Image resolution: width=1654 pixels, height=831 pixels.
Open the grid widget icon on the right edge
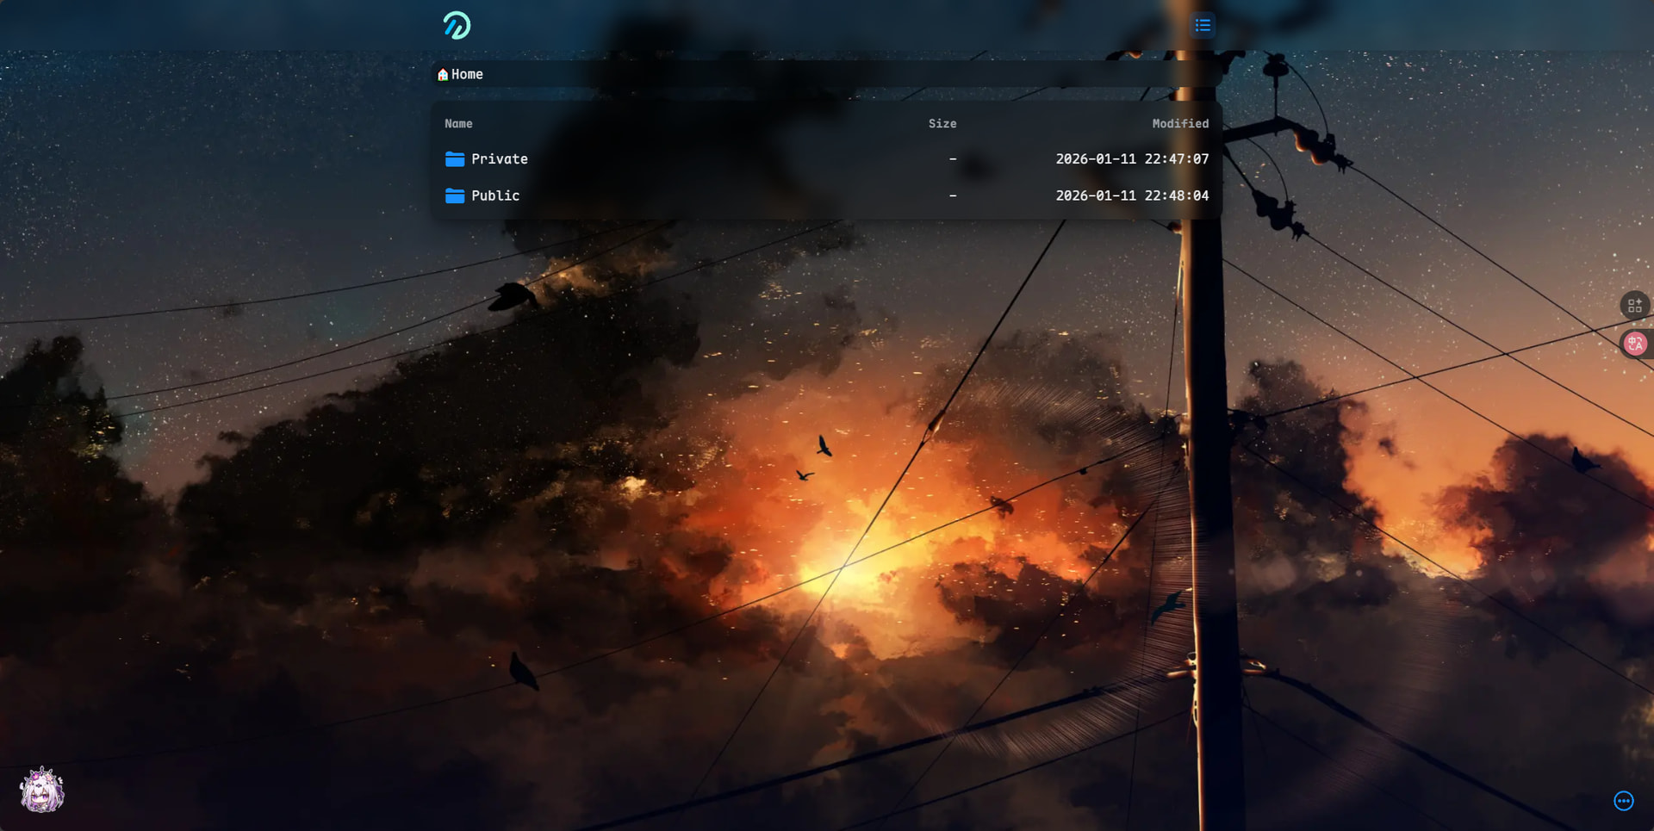pyautogui.click(x=1634, y=305)
